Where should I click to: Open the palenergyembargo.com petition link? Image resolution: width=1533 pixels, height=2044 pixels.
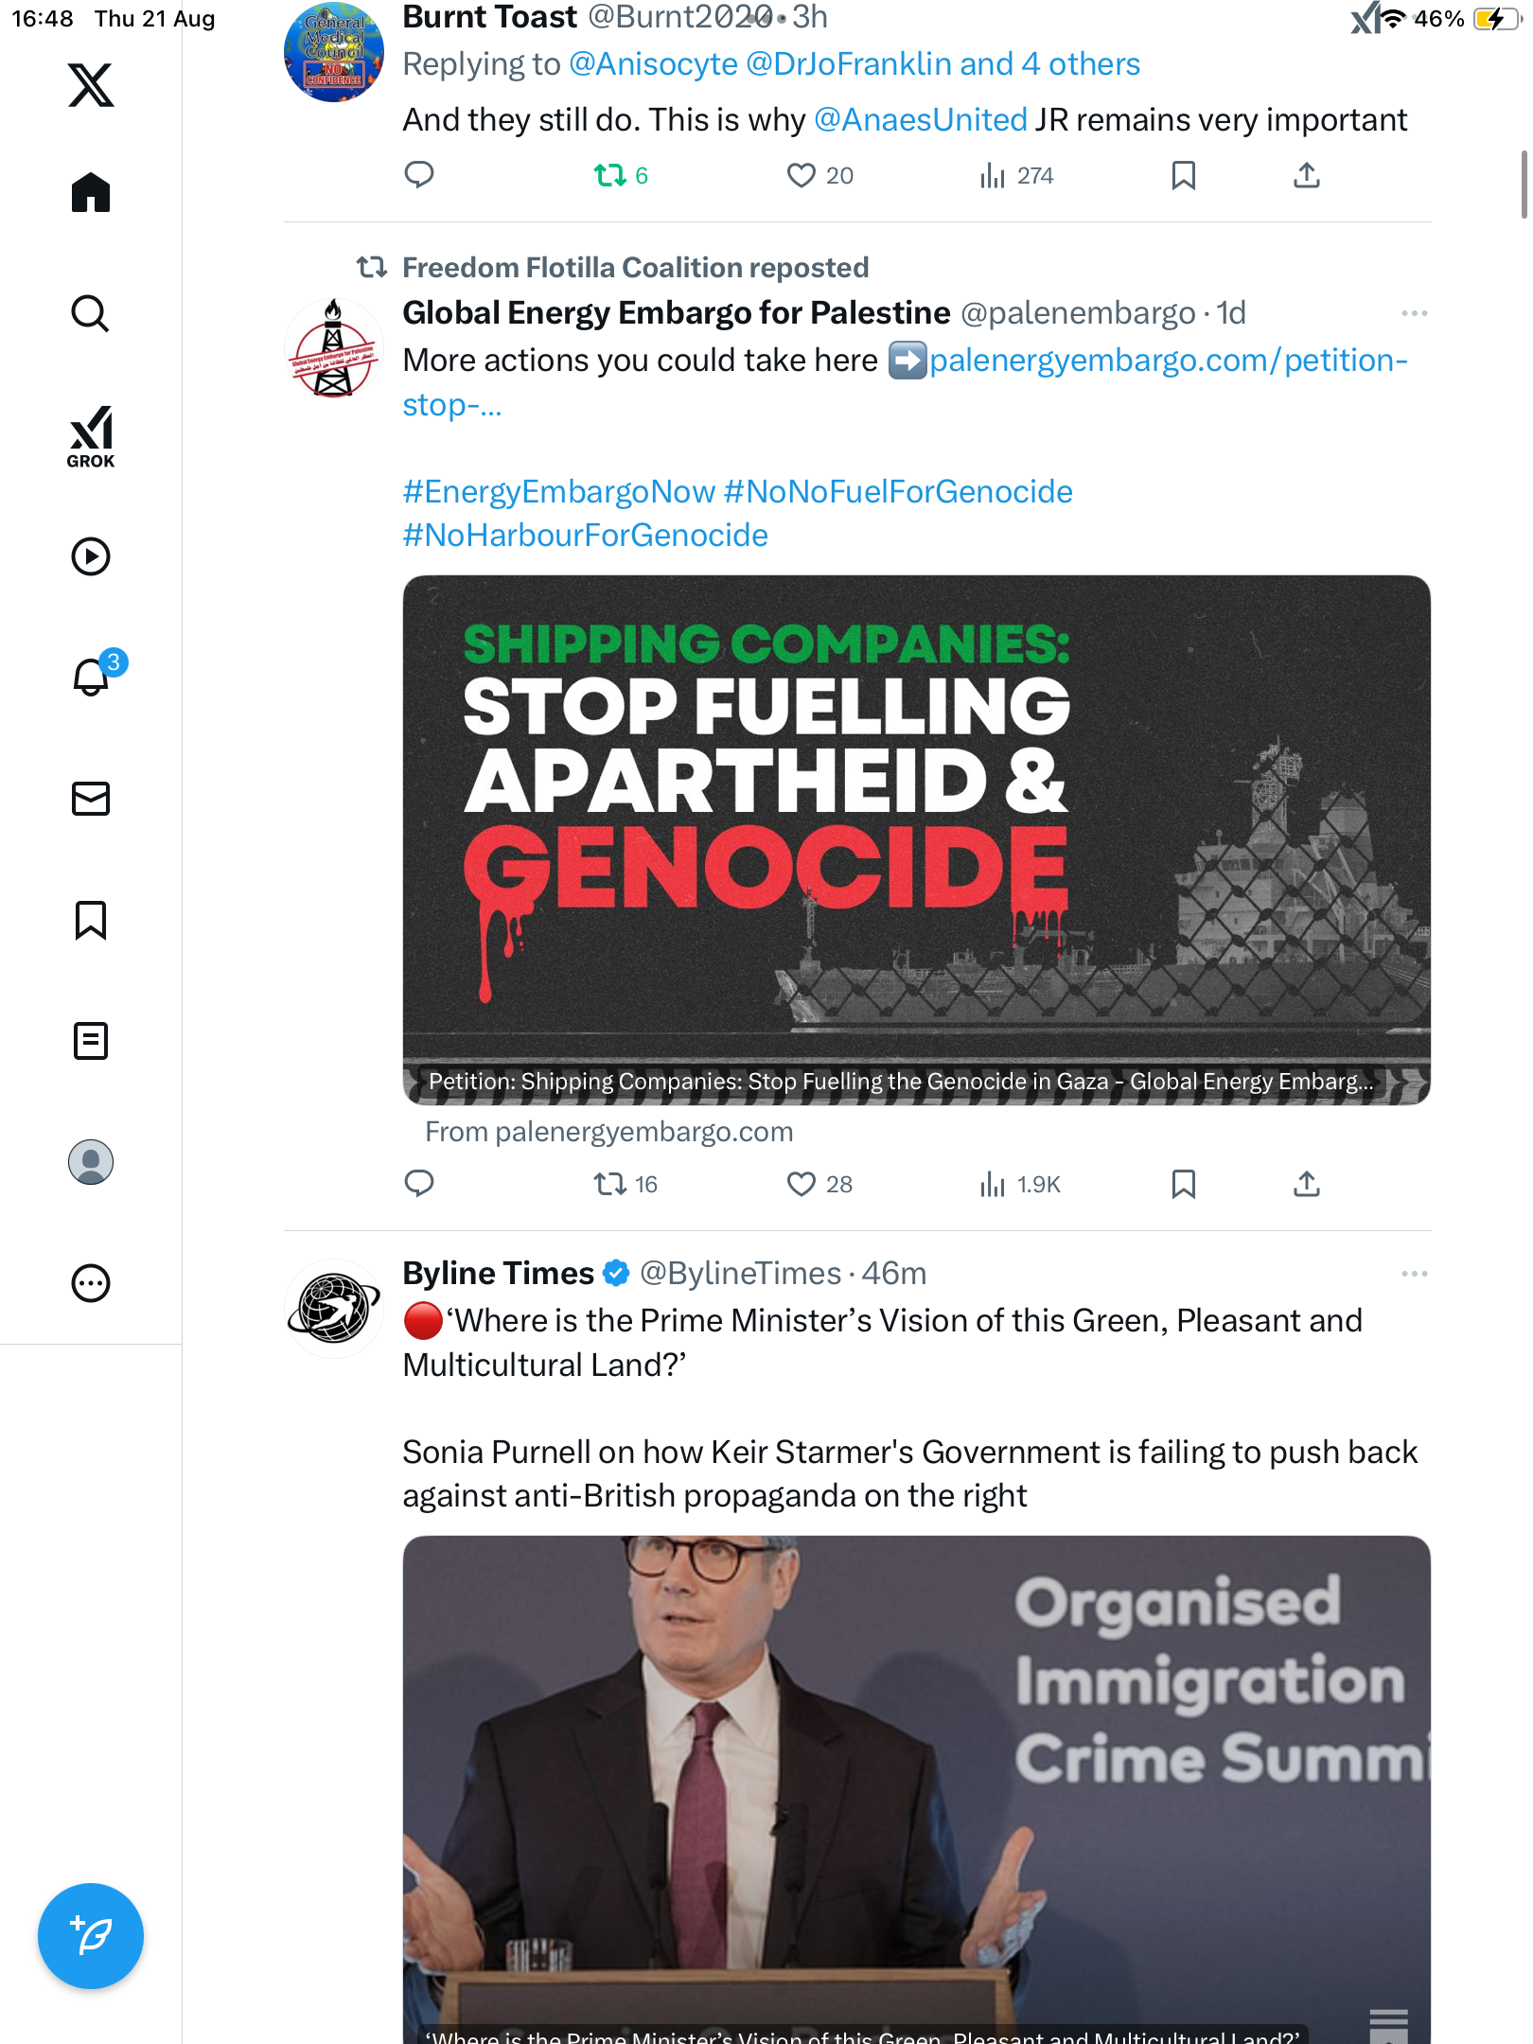1168,361
